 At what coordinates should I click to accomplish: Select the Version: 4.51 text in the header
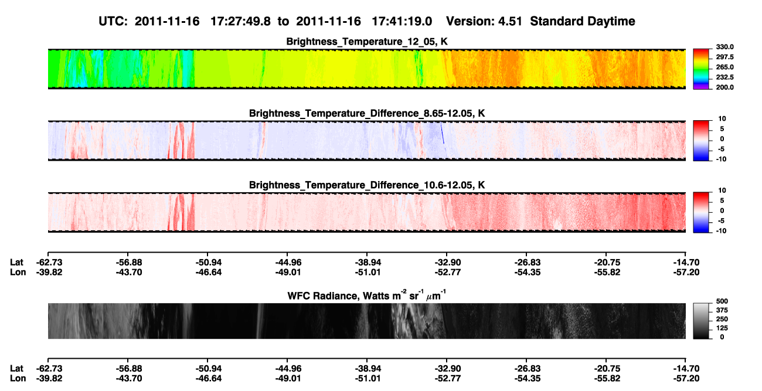click(x=485, y=22)
